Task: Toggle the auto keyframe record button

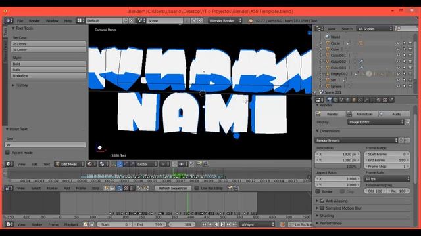Action: [x=283, y=224]
